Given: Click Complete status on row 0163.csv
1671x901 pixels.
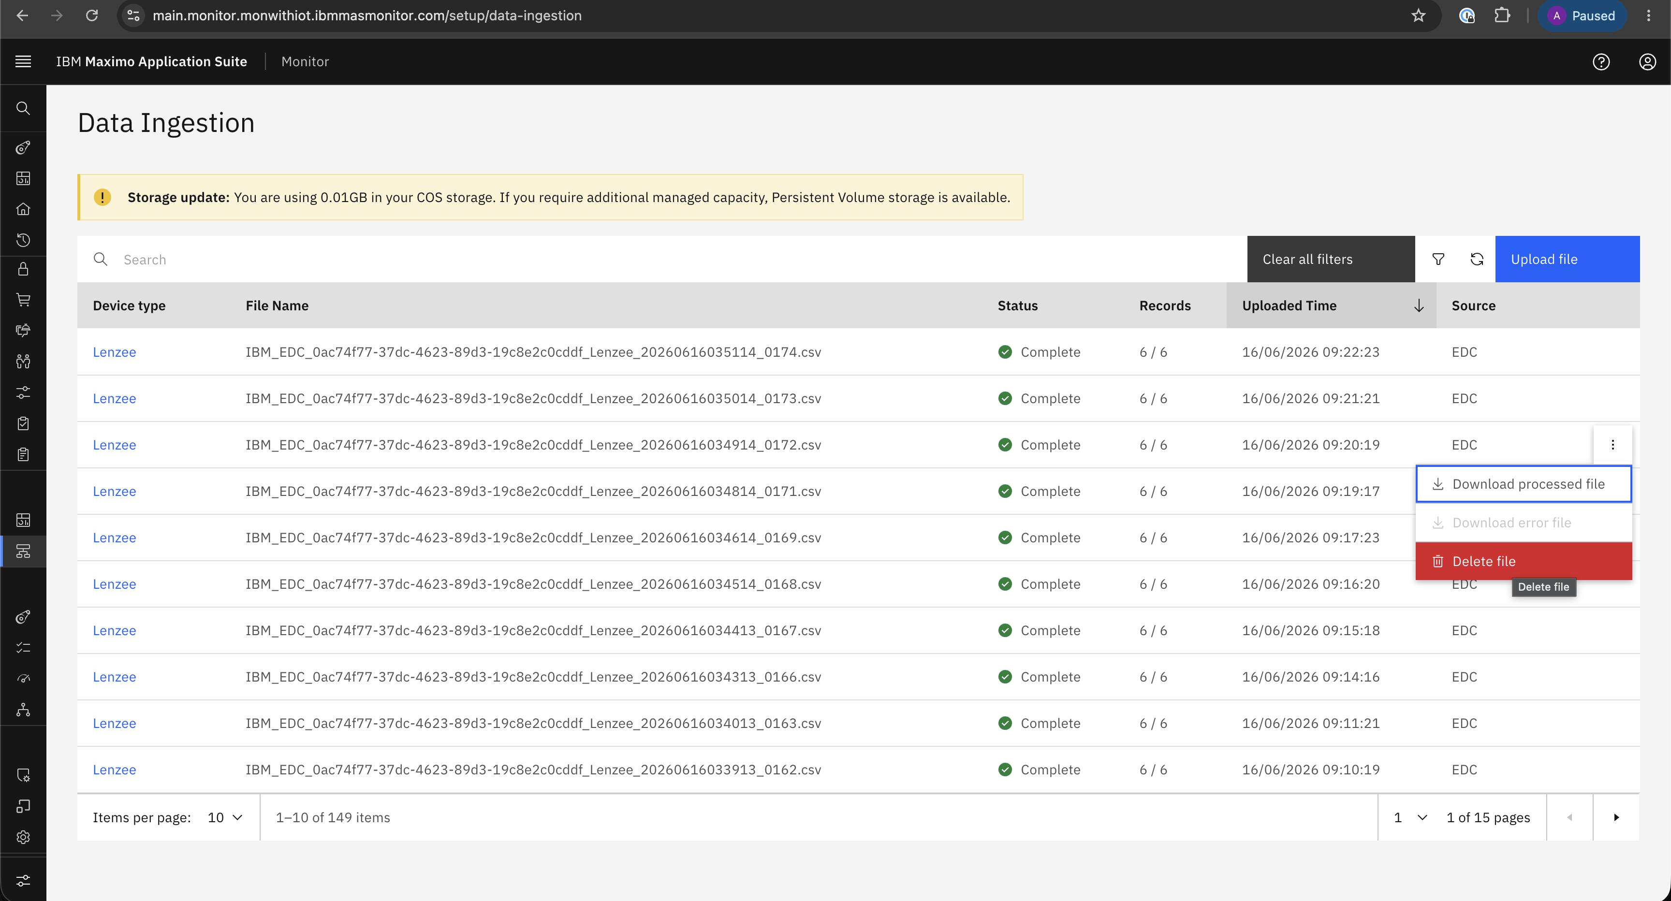Looking at the screenshot, I should point(1039,723).
